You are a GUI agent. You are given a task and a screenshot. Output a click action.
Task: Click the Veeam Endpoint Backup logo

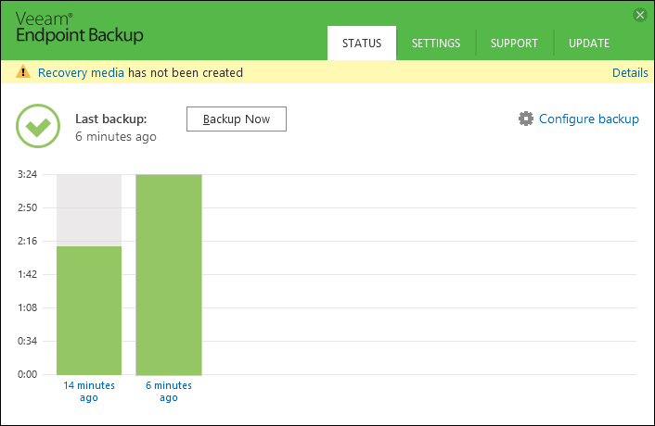pos(80,27)
